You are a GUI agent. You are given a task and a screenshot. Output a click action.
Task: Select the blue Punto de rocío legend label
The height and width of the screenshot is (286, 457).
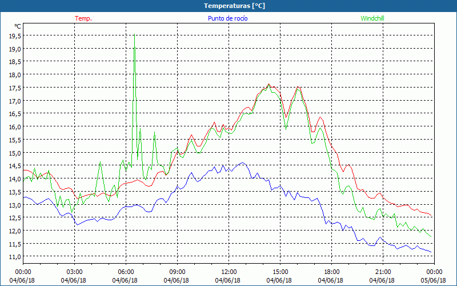point(227,18)
